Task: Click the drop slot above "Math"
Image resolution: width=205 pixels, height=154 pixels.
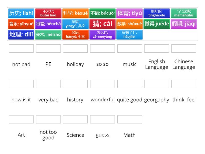Action: click(x=130, y=119)
